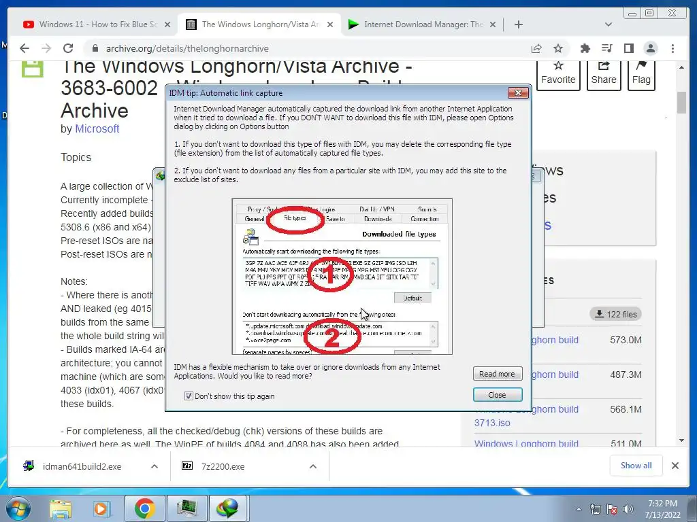This screenshot has width=697, height=522.
Task: Close the Longhorn/Vista Archive tab
Action: [330, 24]
